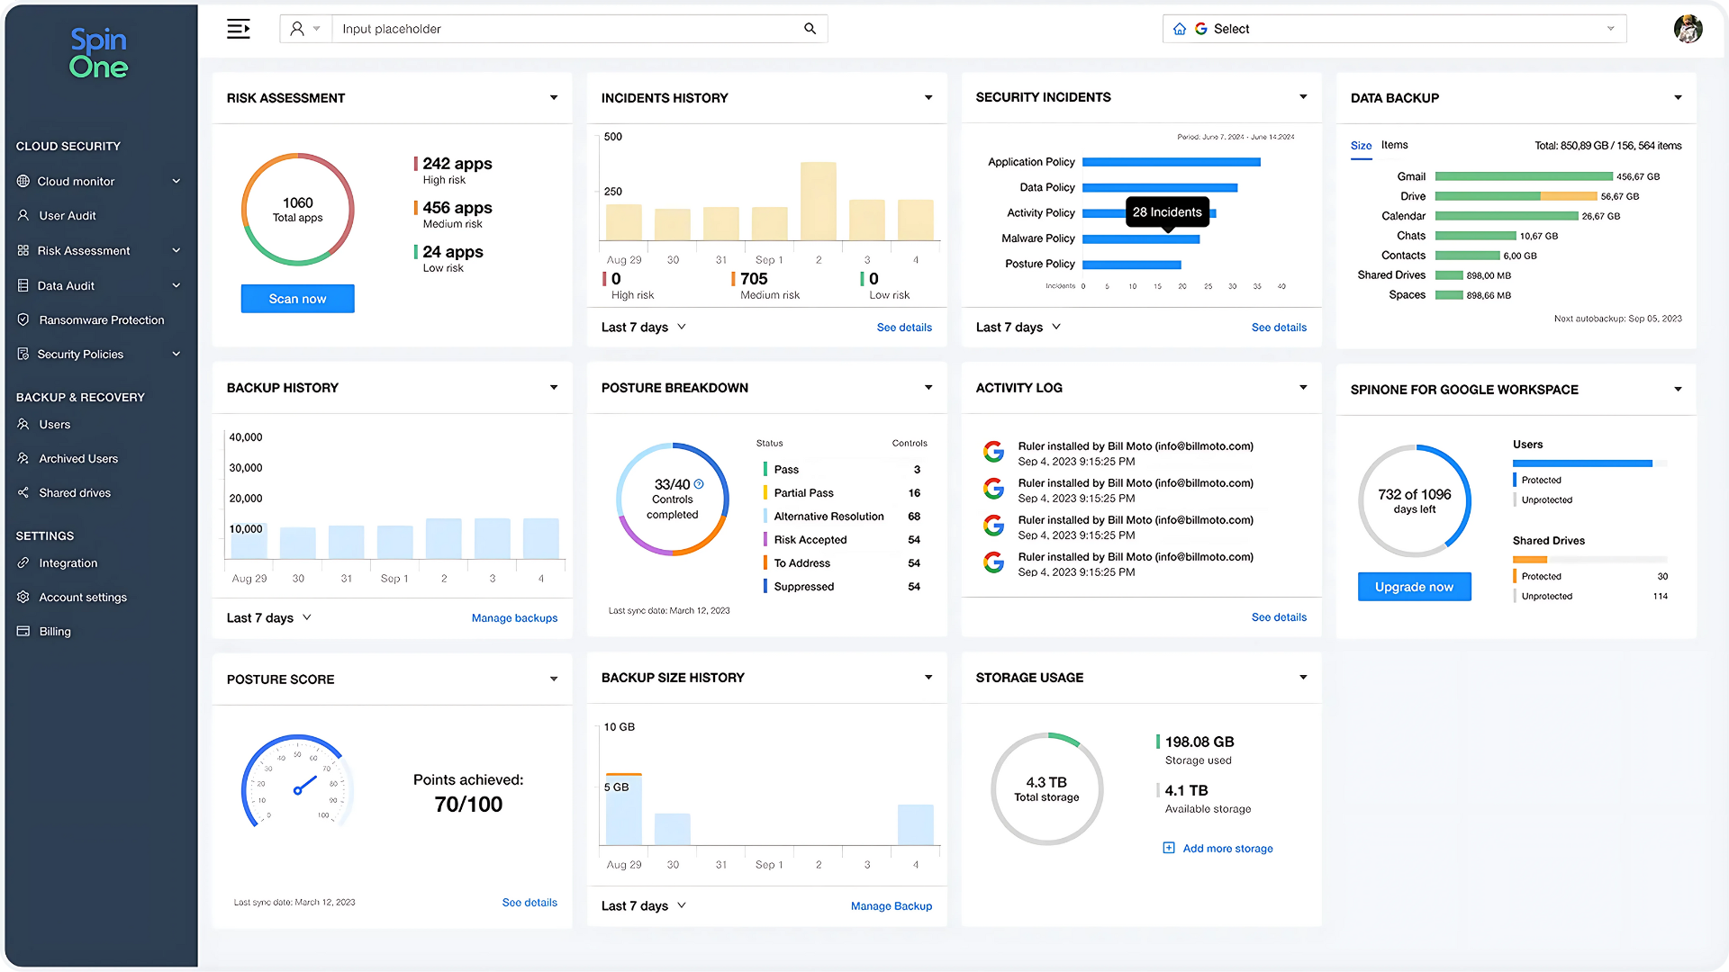
Task: Click the home icon in Select box
Action: click(1180, 29)
